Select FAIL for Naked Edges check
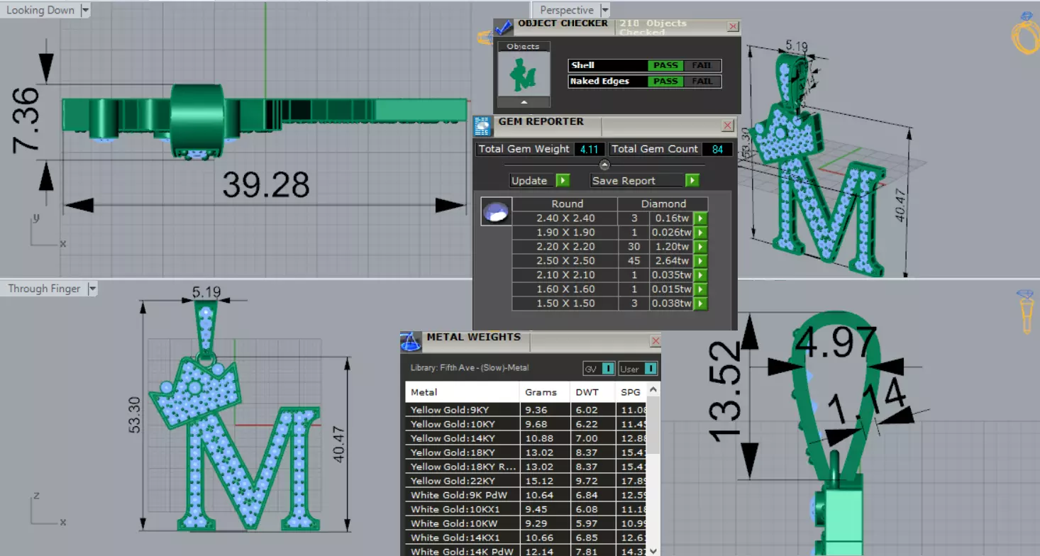 (x=702, y=82)
